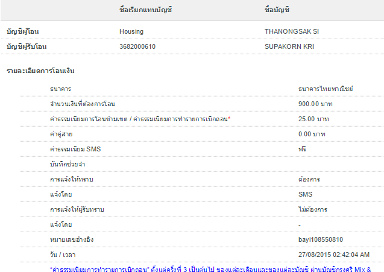Select recipient account number 3682000610

click(137, 46)
